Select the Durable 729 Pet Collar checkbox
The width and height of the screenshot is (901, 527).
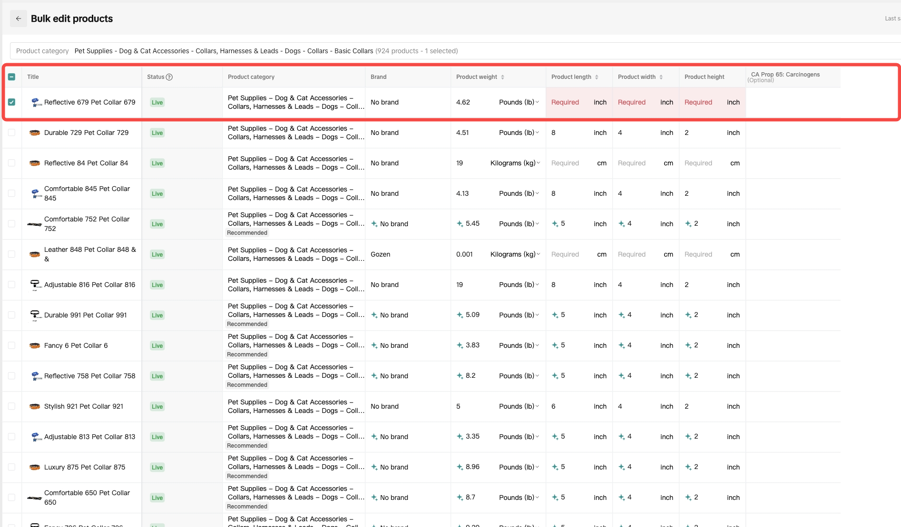[12, 133]
